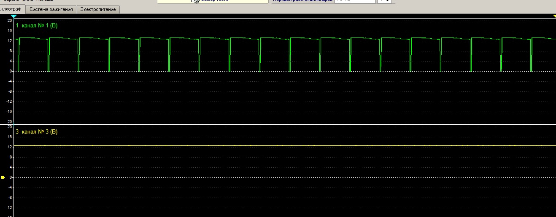Click the Порядок работы цилиндров label

(302, 1)
